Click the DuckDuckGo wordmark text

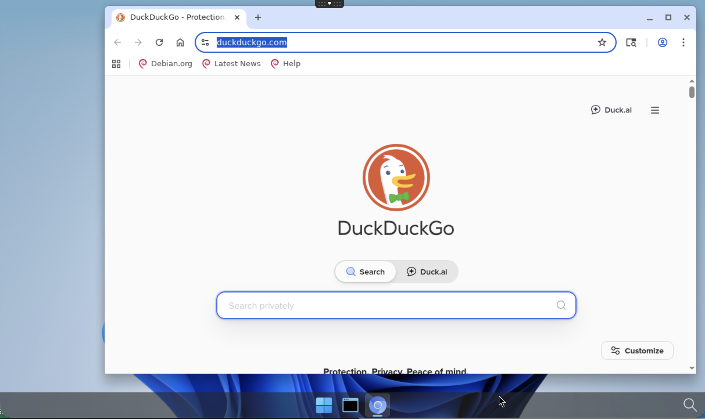point(396,228)
